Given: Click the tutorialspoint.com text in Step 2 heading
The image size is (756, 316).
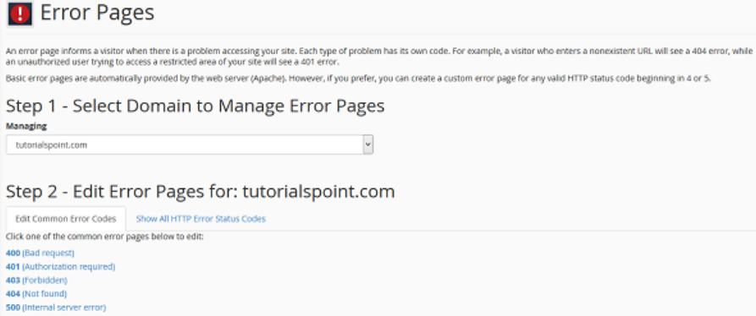Looking at the screenshot, I should 318,192.
